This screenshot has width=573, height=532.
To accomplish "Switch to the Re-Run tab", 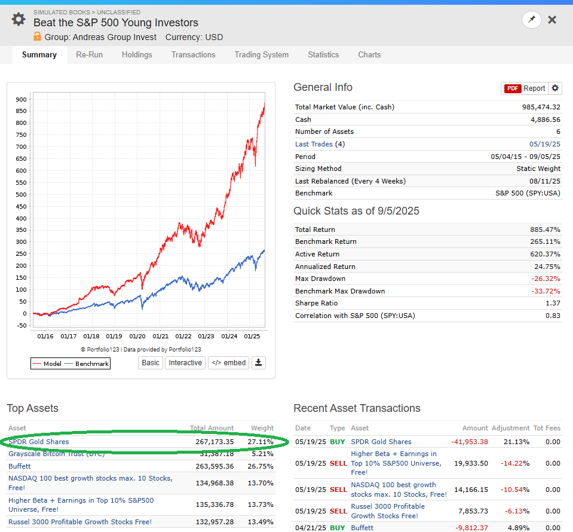I will pos(89,55).
